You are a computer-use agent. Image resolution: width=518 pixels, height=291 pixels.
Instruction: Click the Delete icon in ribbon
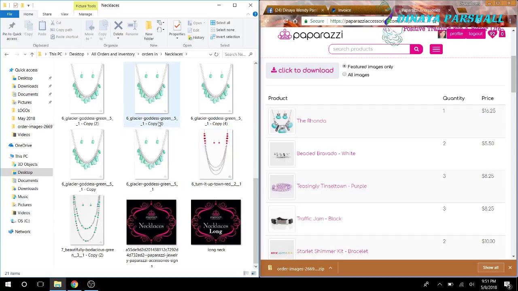point(118,26)
